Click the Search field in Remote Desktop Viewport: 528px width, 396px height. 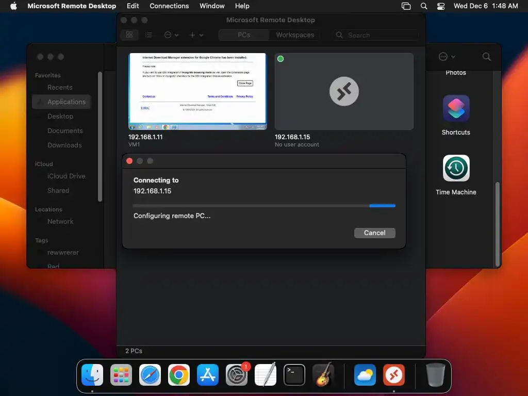(x=376, y=35)
